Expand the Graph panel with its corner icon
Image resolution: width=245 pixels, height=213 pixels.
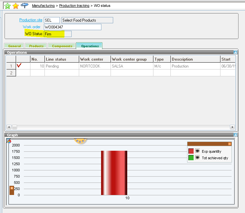235,135
